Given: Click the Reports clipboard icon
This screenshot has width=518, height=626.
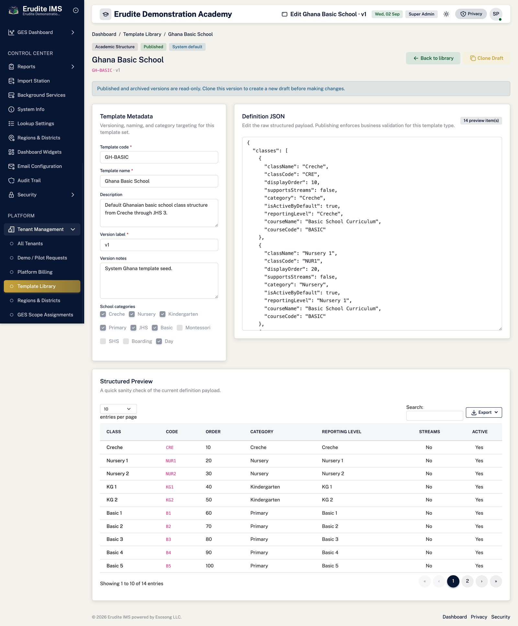Looking at the screenshot, I should coord(11,67).
